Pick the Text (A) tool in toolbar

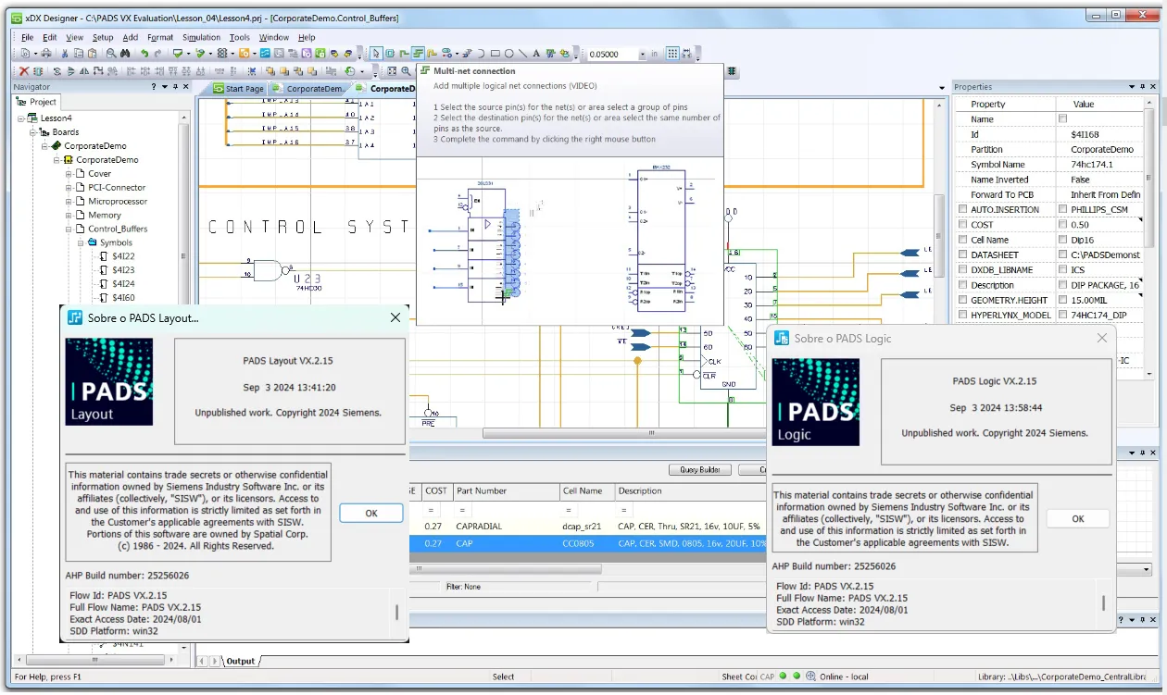coord(536,54)
